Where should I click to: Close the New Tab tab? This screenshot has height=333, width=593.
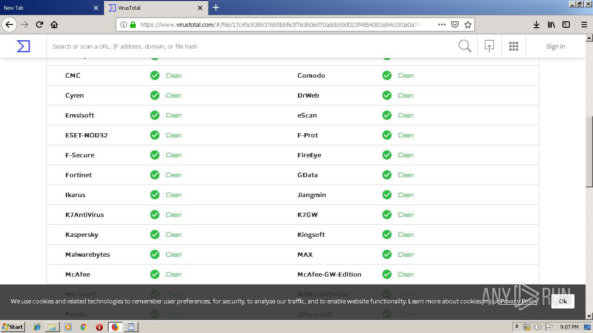click(x=96, y=8)
